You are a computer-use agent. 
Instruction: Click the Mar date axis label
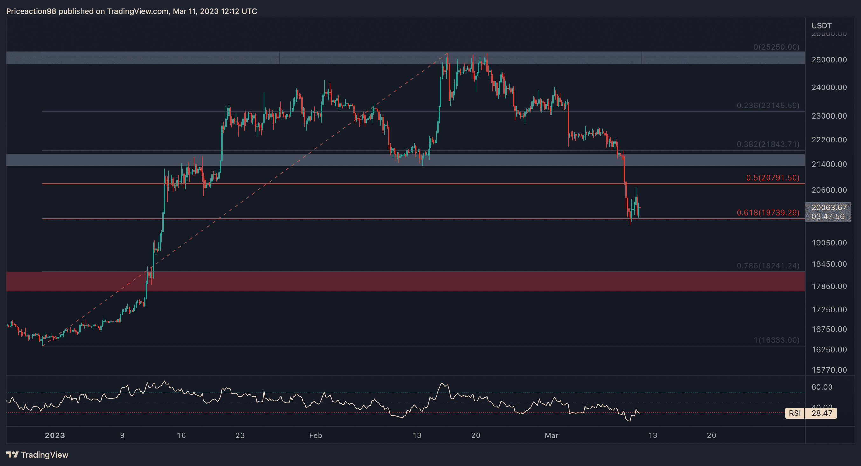click(x=552, y=435)
